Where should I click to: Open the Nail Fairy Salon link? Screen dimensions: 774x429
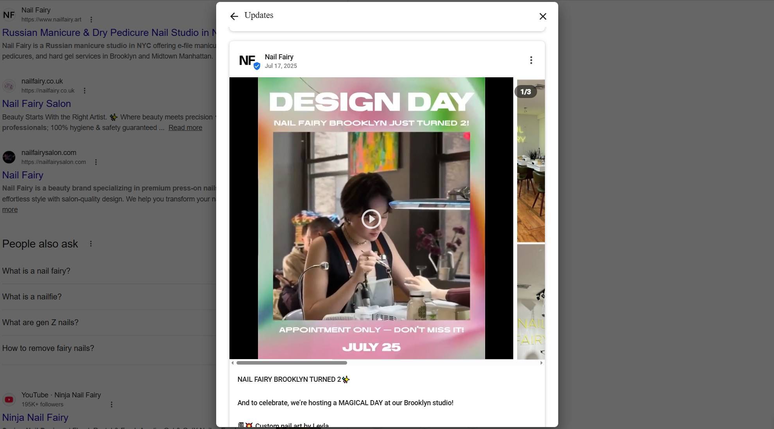[x=36, y=104]
